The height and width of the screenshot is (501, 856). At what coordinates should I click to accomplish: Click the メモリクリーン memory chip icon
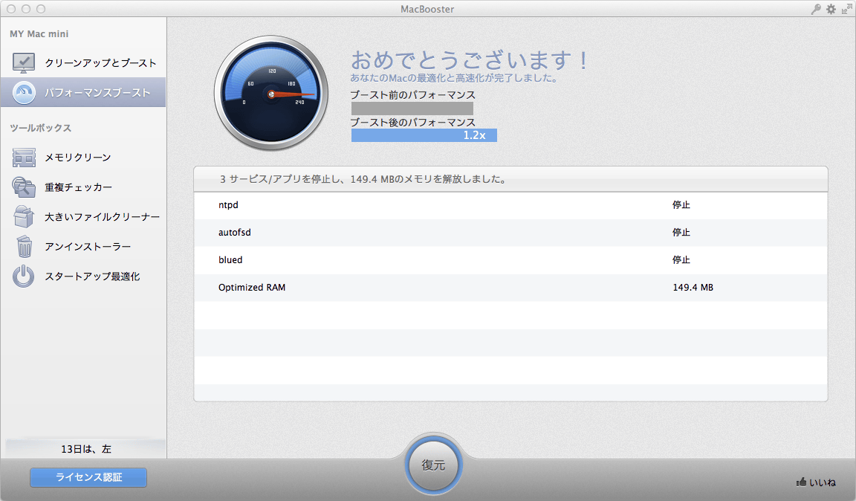[x=24, y=158]
